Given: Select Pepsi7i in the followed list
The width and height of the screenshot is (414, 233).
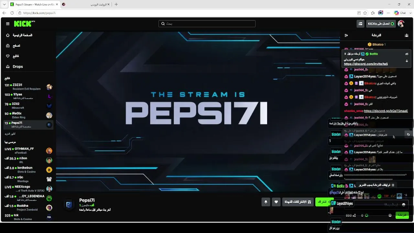Looking at the screenshot, I should point(28,125).
